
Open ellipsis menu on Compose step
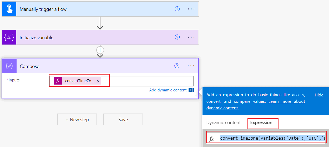point(191,66)
